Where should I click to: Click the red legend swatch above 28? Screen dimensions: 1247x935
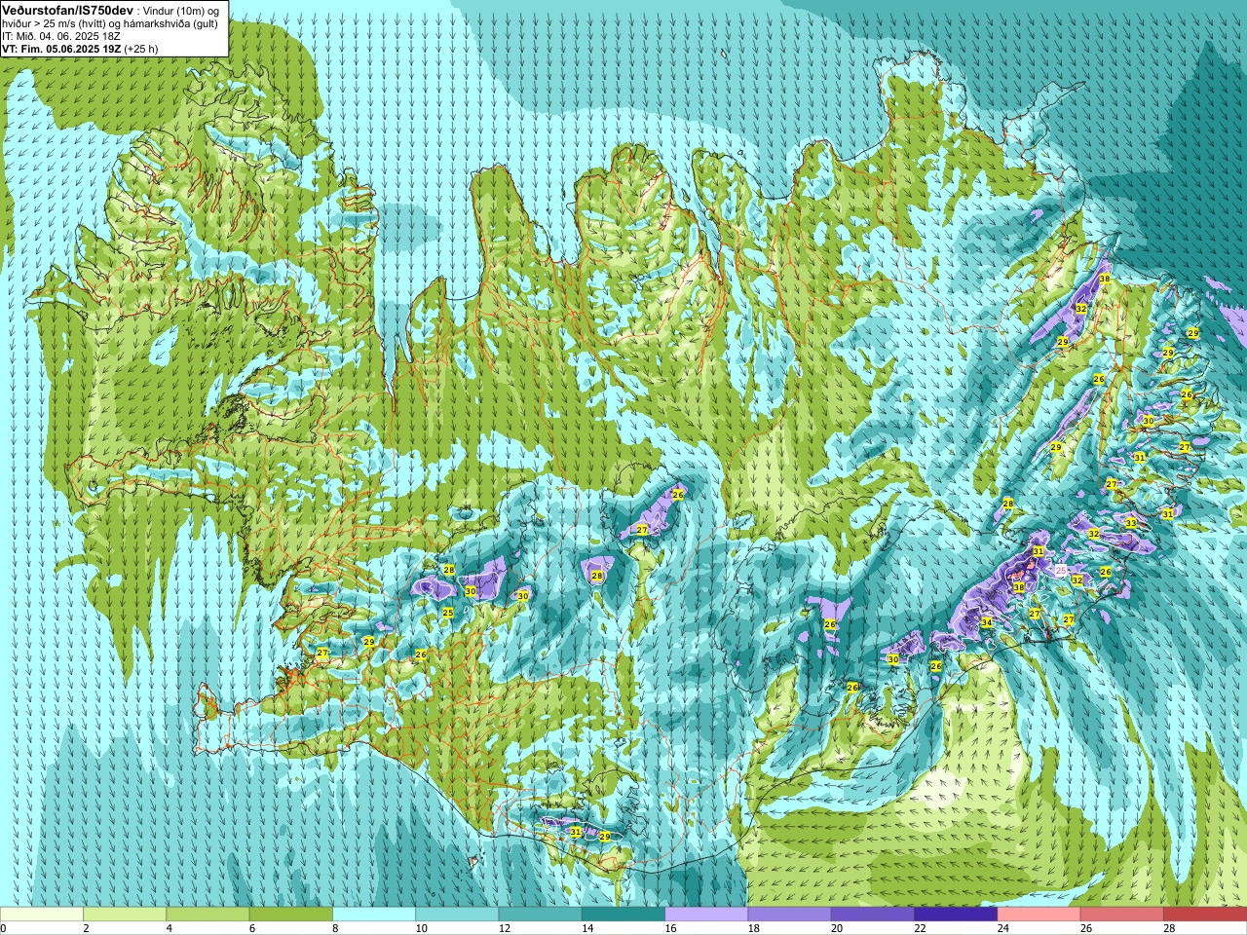point(1205,915)
